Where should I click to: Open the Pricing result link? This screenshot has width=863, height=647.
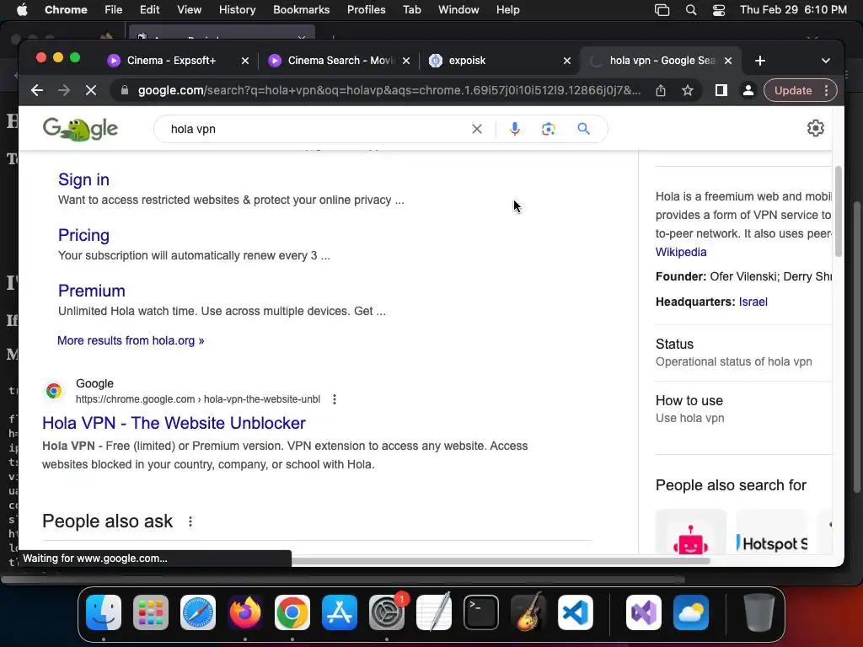83,235
